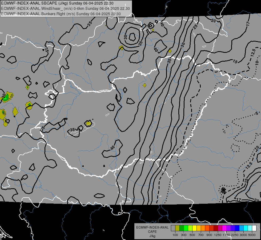The image size is (261, 240).
Task: Click the dark green legend swatch
Action: pyautogui.click(x=182, y=228)
